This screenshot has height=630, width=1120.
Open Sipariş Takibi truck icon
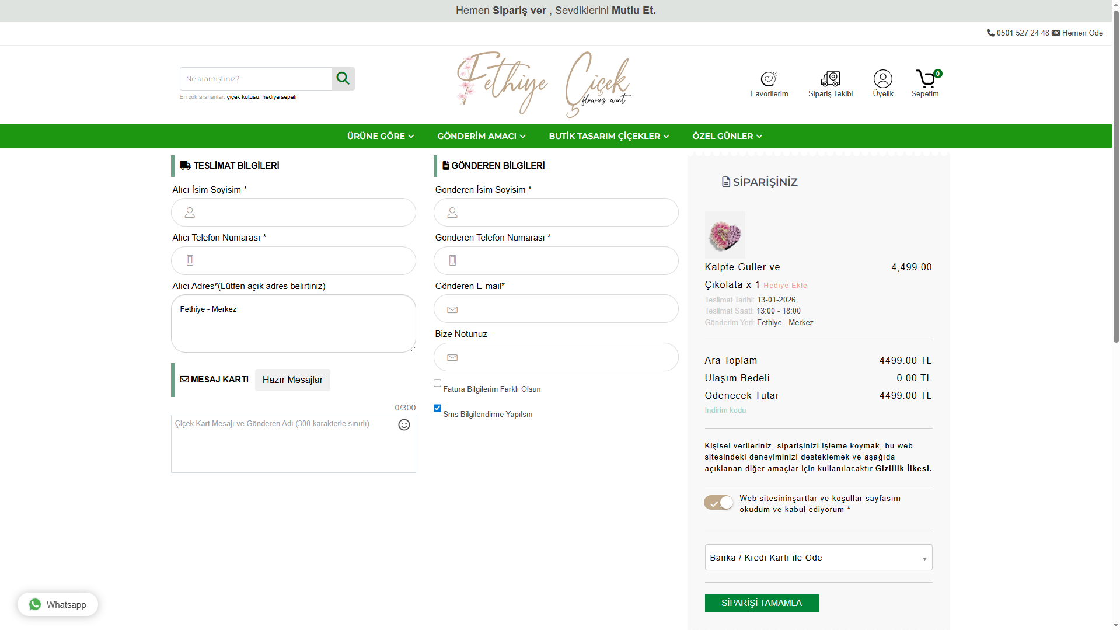830,79
